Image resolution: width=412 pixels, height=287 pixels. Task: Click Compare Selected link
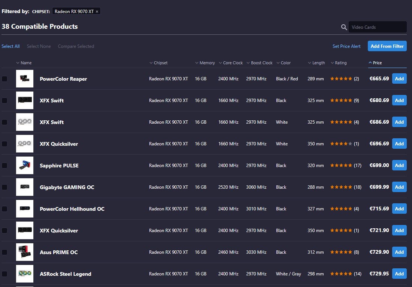pyautogui.click(x=76, y=46)
